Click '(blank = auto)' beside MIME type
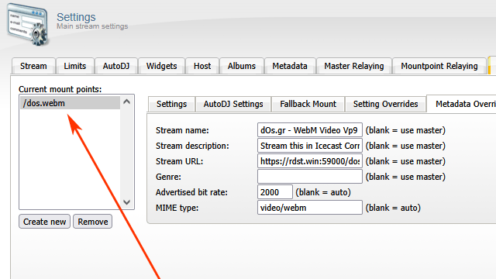496x279 pixels. [x=393, y=208]
